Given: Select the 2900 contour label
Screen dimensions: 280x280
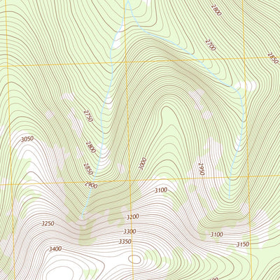Looking at the screenshot, I should 91,185.
